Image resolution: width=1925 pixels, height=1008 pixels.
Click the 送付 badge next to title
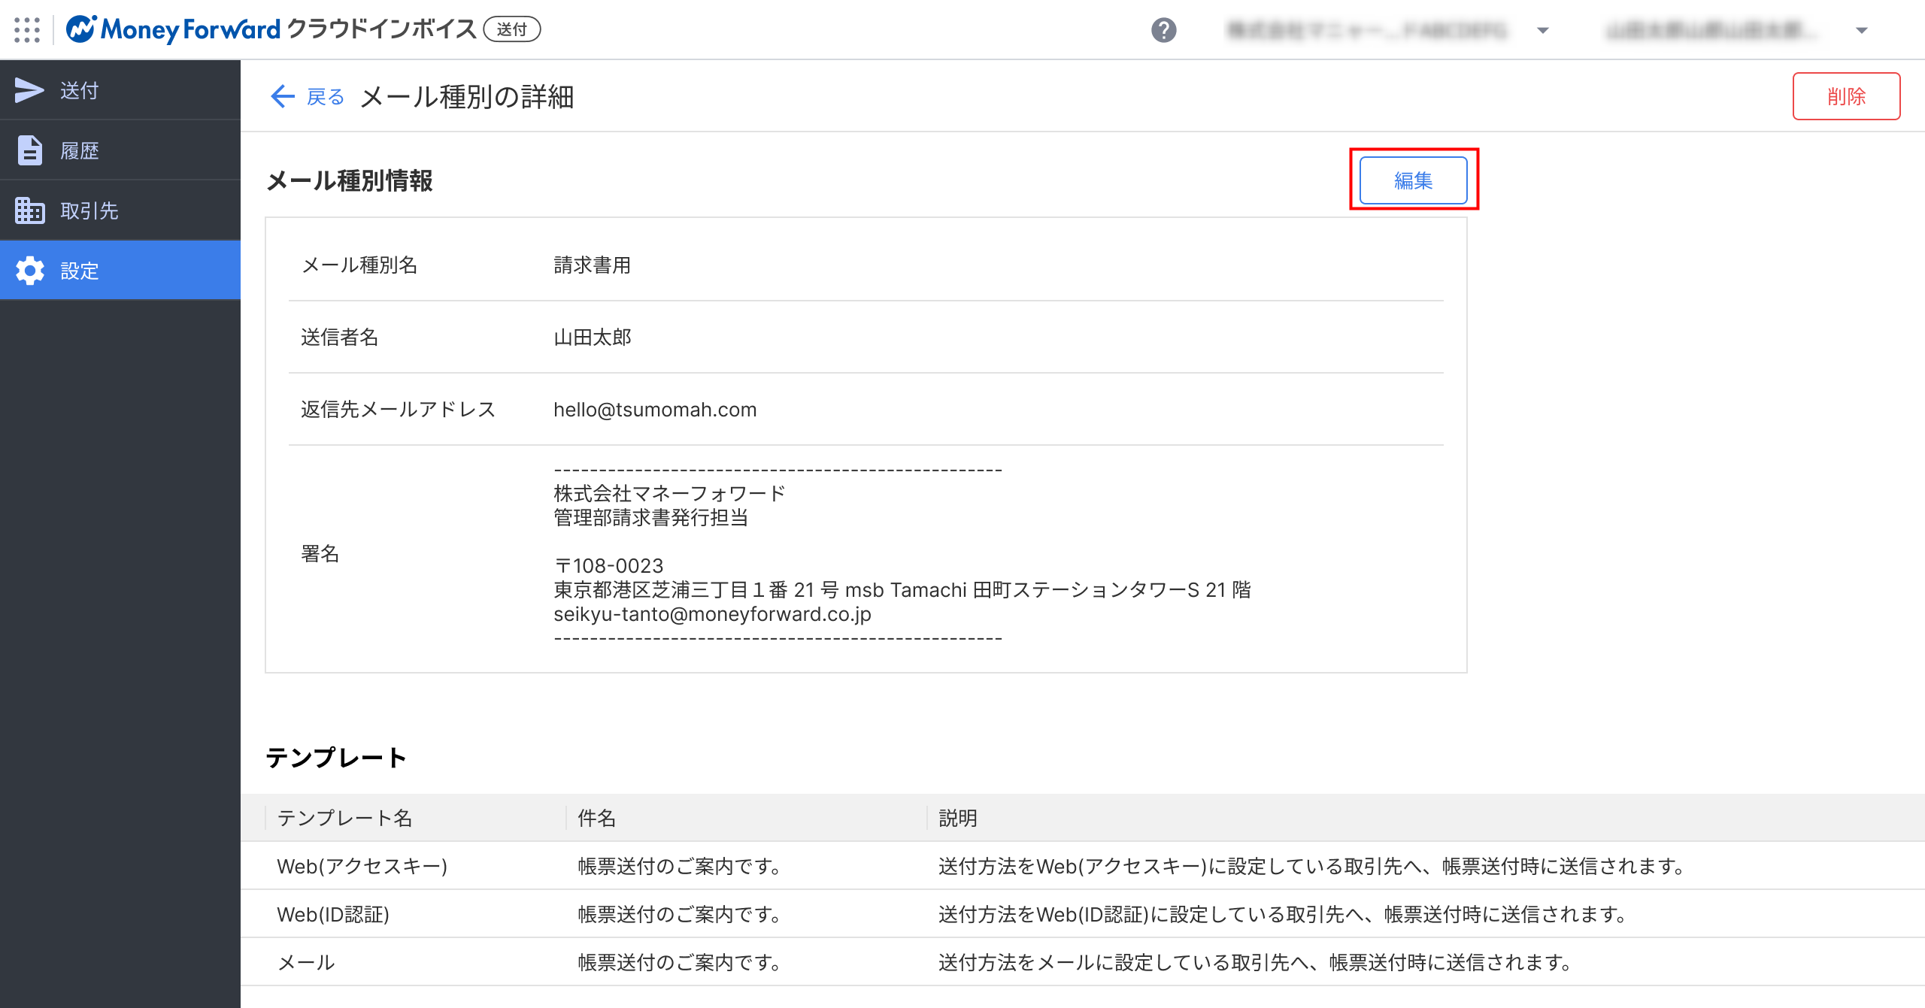511,29
